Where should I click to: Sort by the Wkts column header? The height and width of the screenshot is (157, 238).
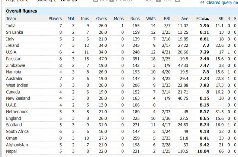pos(151,19)
